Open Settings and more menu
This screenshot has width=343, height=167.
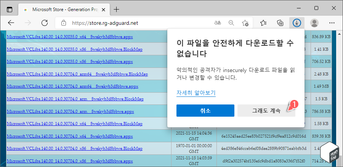[x=332, y=23]
